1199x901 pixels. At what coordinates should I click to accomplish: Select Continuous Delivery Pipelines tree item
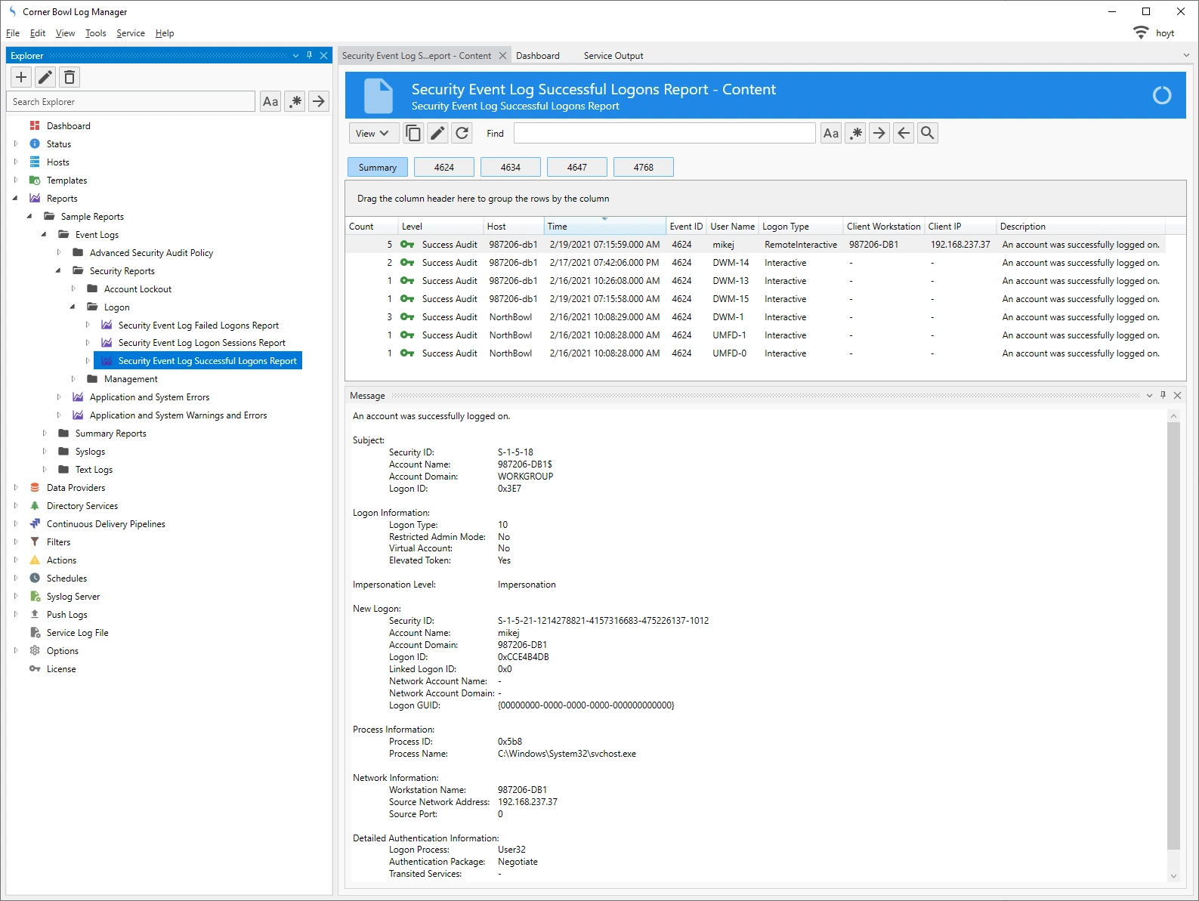click(x=106, y=524)
